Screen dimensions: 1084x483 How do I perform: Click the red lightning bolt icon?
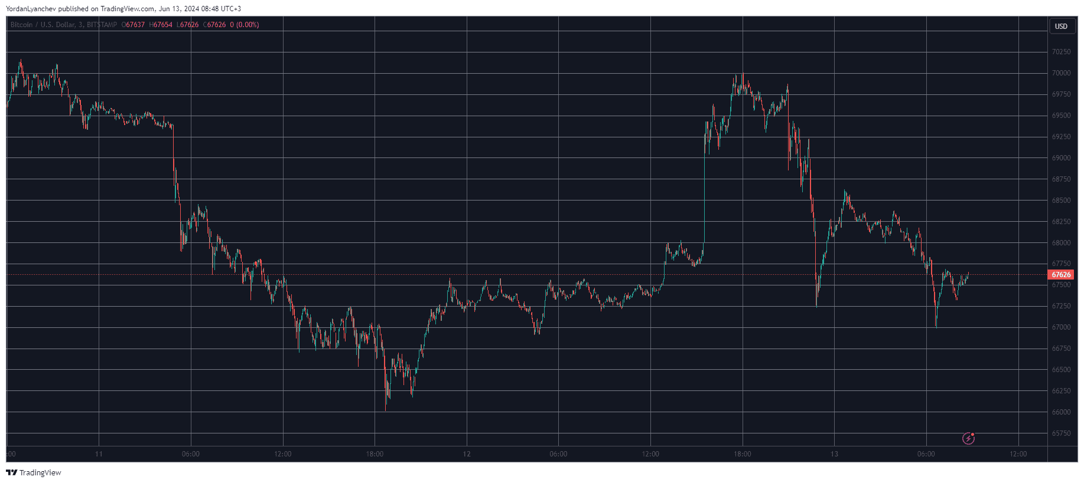coord(968,438)
